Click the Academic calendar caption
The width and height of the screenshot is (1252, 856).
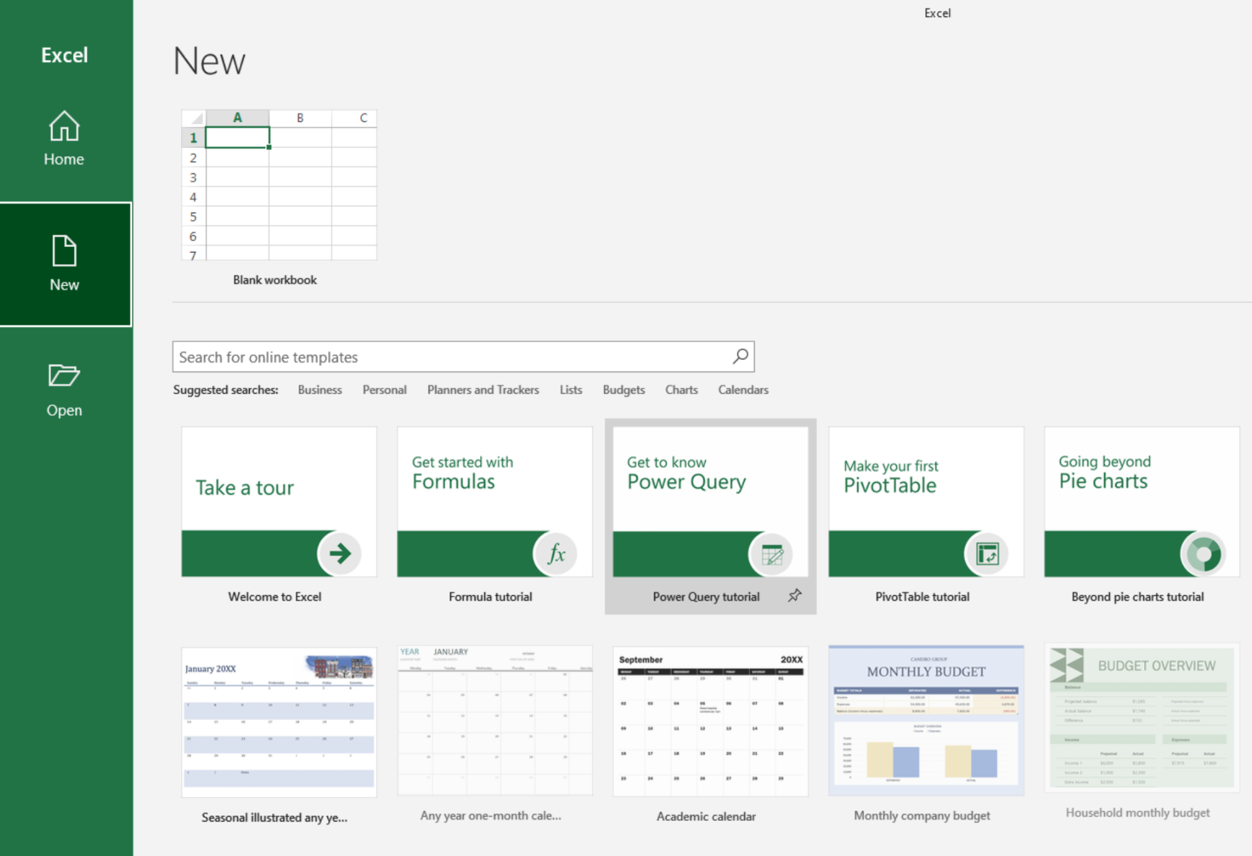pos(706,816)
